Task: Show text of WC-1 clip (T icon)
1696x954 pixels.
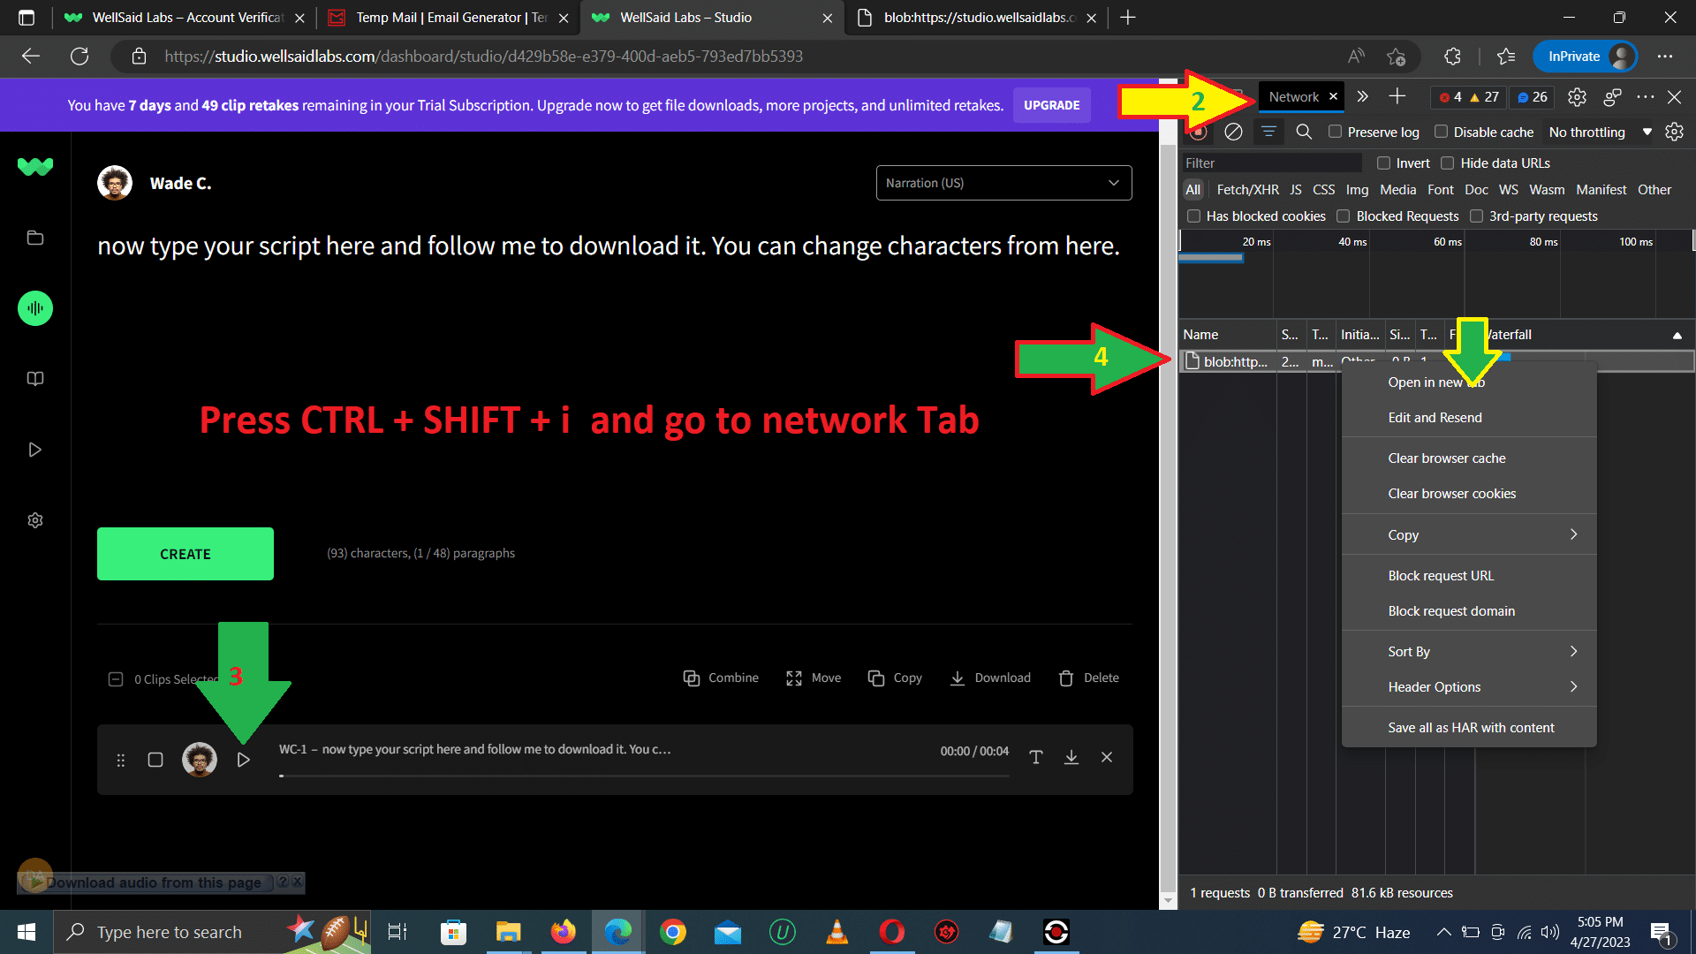Action: click(x=1036, y=757)
